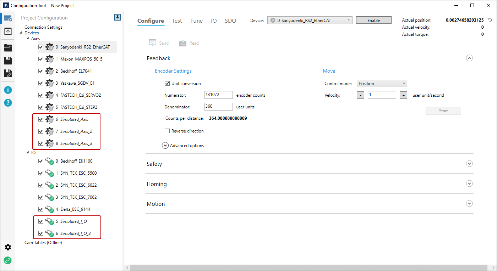Uncheck the Maxon_MAXPOS_50_5 axis checkbox
497x271 pixels.
pyautogui.click(x=41, y=59)
